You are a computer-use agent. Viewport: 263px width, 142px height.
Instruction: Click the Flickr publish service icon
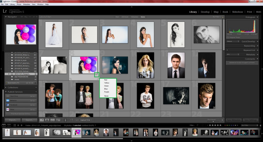pyautogui.click(x=8, y=109)
